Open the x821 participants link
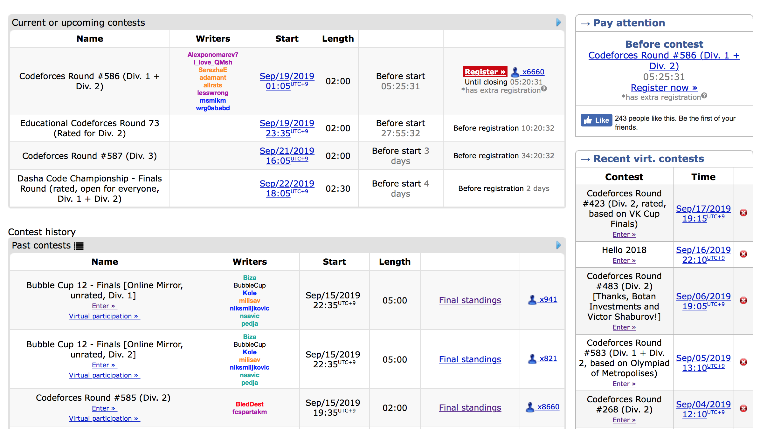 click(548, 358)
